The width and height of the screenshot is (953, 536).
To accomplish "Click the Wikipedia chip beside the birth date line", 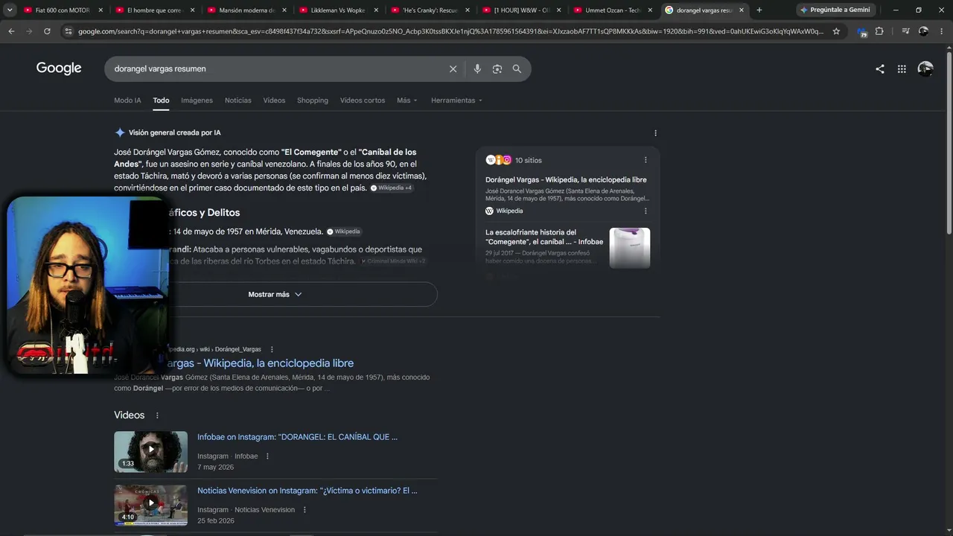I will [x=344, y=232].
